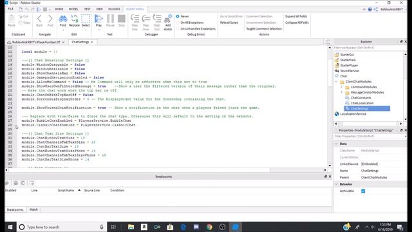Click the help question mark icon

370,9
